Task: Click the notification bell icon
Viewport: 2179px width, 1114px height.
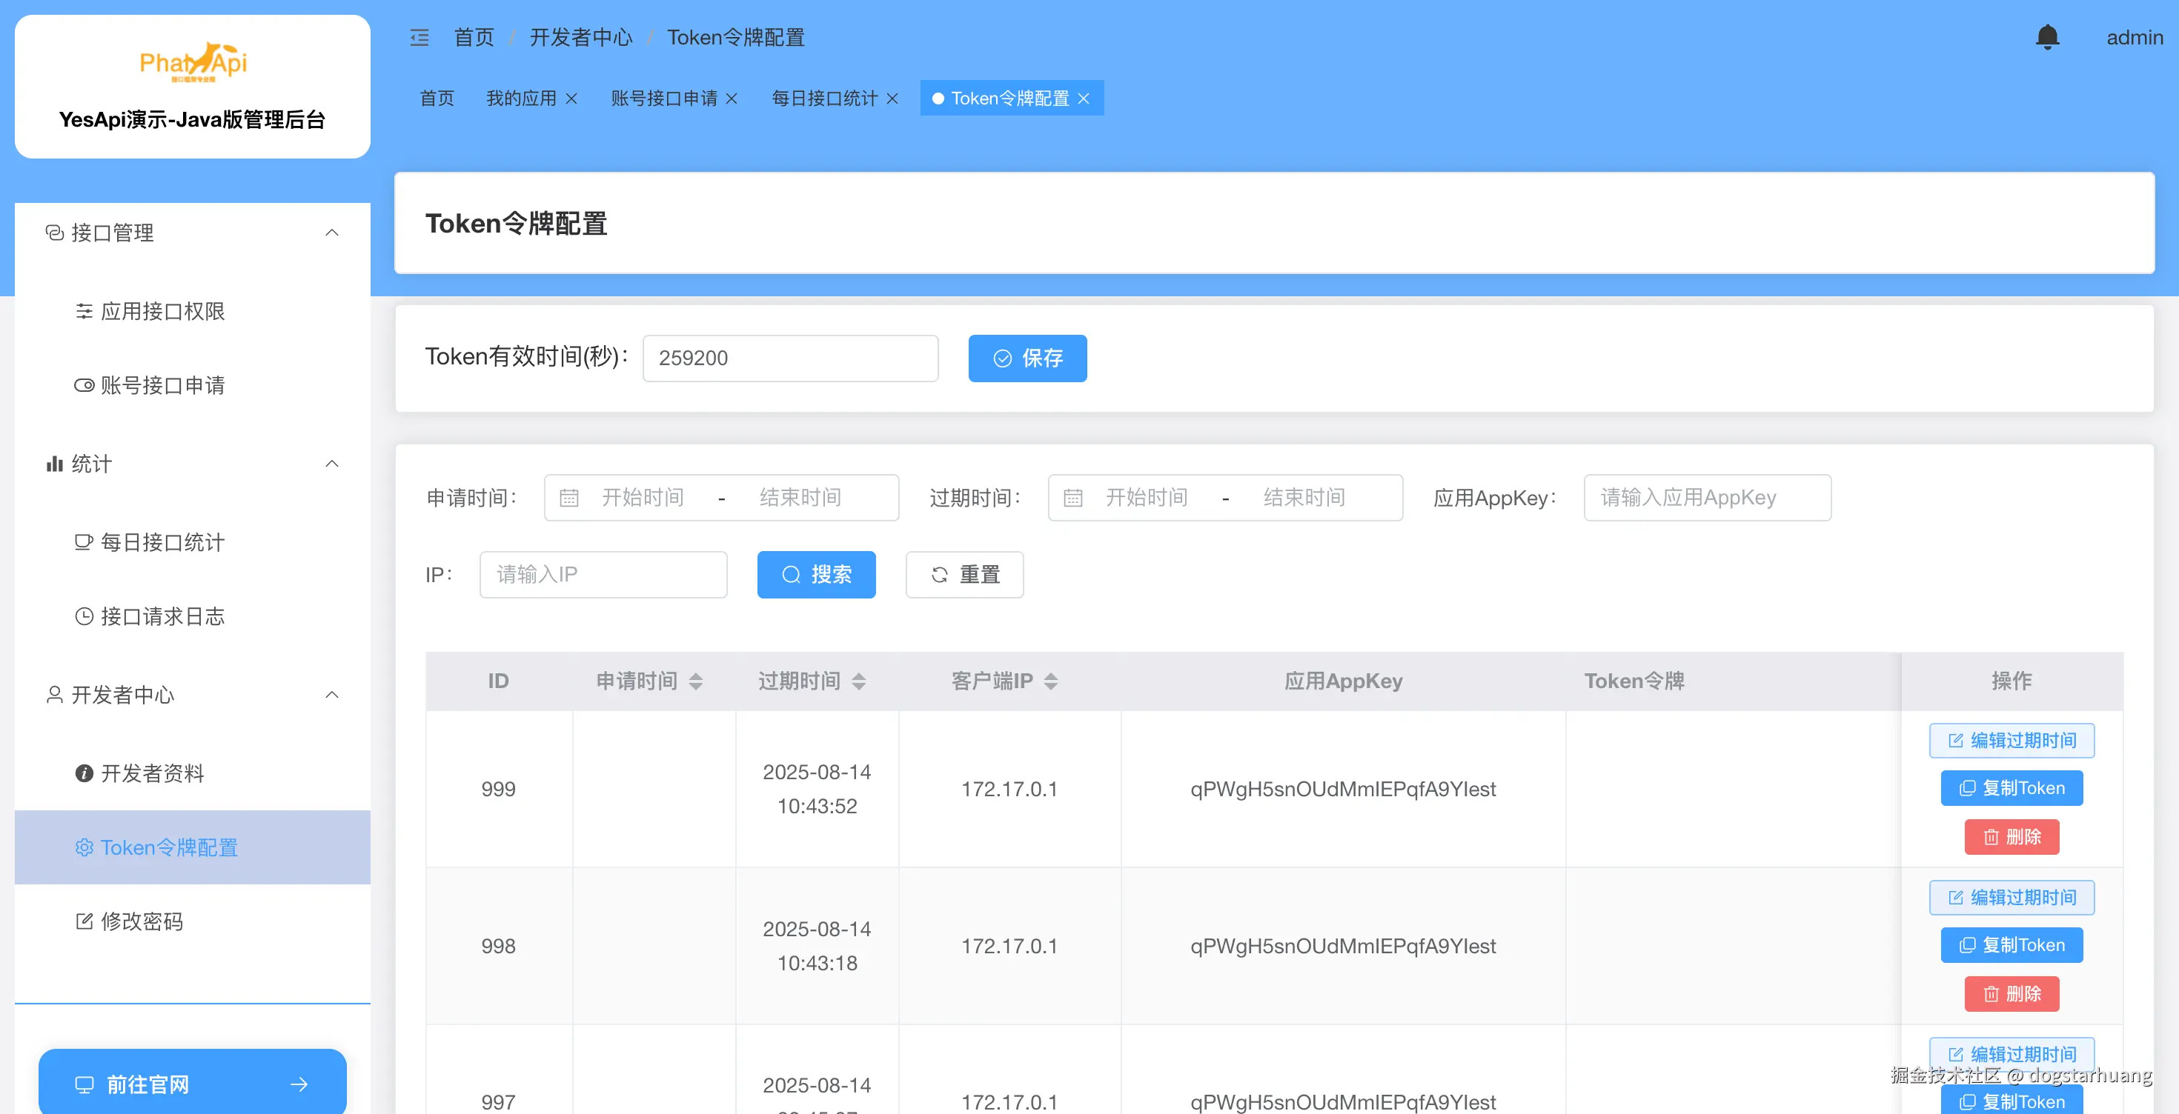Action: coord(2046,37)
